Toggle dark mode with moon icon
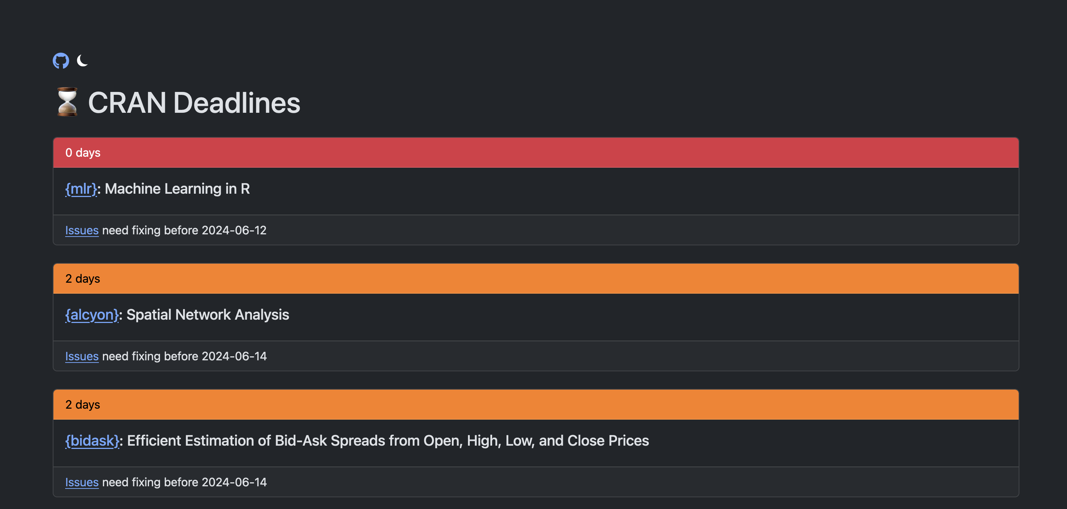This screenshot has height=509, width=1067. tap(82, 60)
